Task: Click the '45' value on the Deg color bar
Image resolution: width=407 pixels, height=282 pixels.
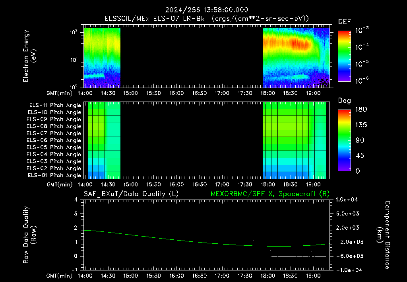Action: [x=360, y=156]
